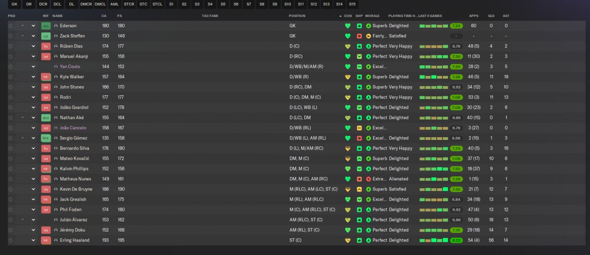Toggle the picked checkmark for Bernardo Silva
This screenshot has height=255, width=590.
point(11,148)
